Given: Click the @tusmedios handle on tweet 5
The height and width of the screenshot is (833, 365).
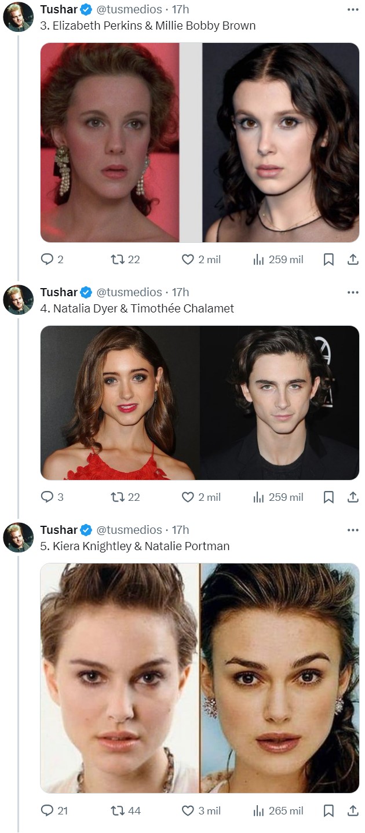Looking at the screenshot, I should click(129, 530).
